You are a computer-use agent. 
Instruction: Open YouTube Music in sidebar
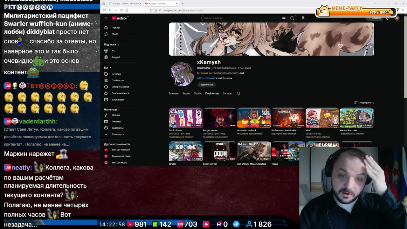[x=119, y=163]
